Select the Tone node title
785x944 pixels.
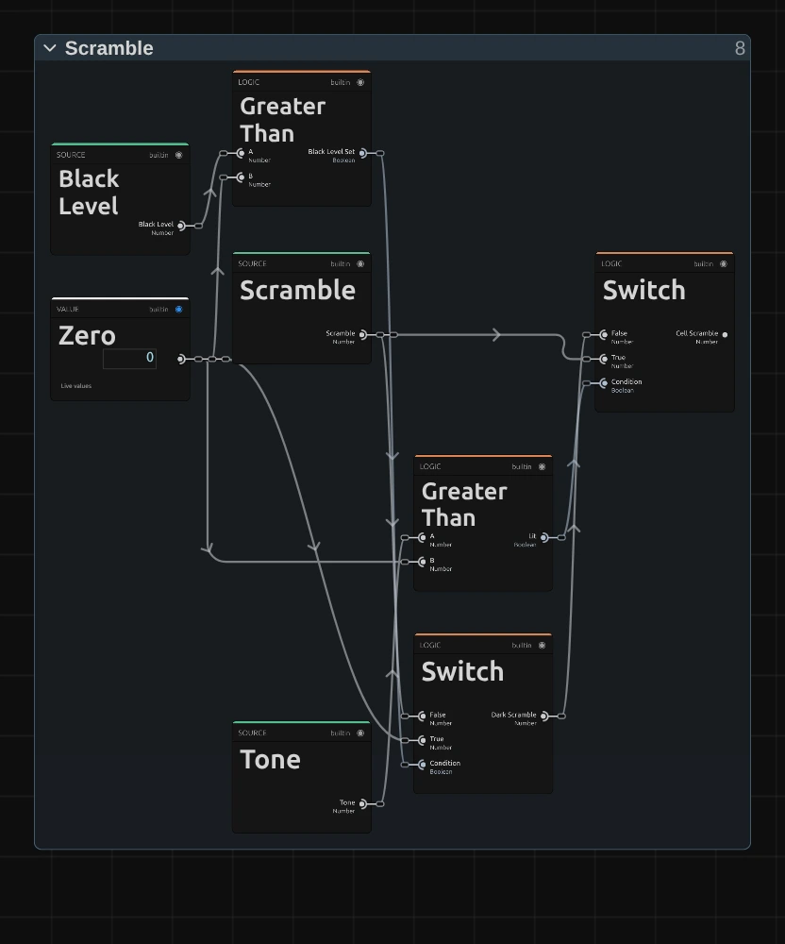(x=270, y=760)
